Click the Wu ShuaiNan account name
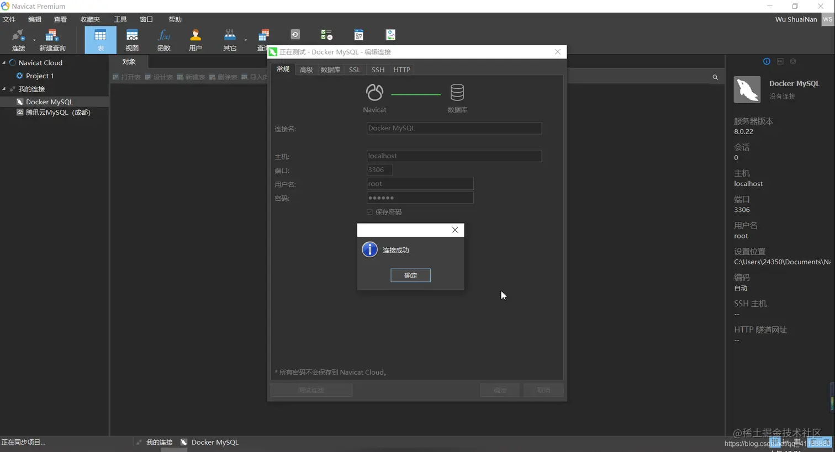Screen dimensions: 835x452 click(x=796, y=19)
